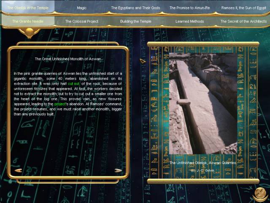Viewport: 270px width, 203px height.
Task: Click the J.-C. Golvin photo credit
Action: pos(203,170)
